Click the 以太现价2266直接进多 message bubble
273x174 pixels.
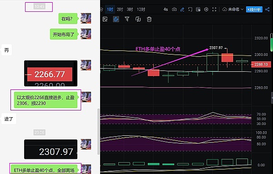(45, 100)
